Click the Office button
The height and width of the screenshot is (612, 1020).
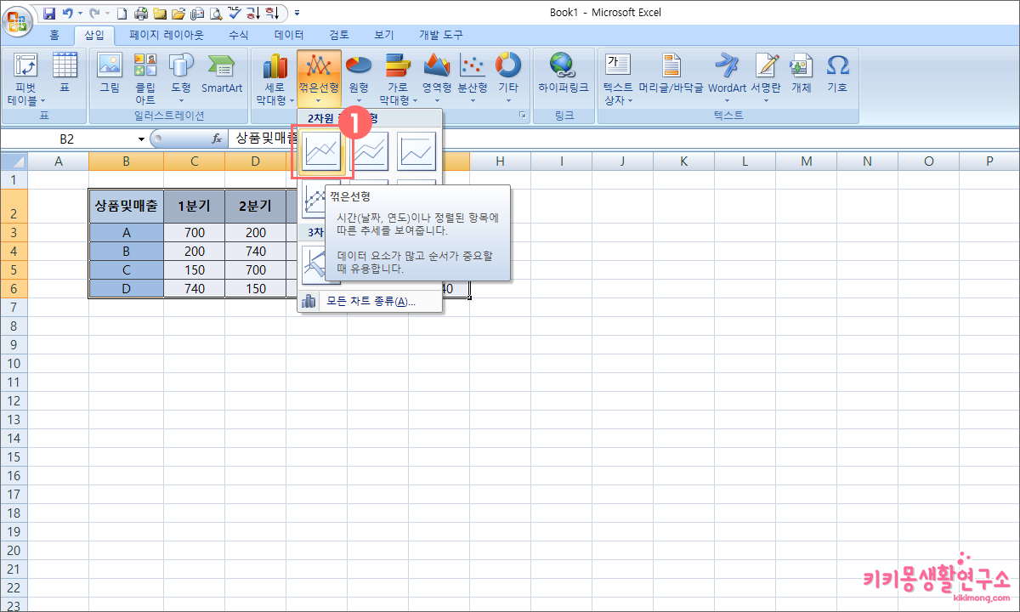click(x=19, y=18)
